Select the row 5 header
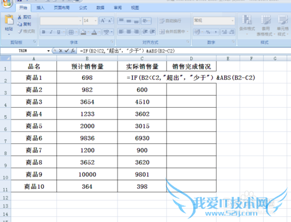 (x=5, y=114)
